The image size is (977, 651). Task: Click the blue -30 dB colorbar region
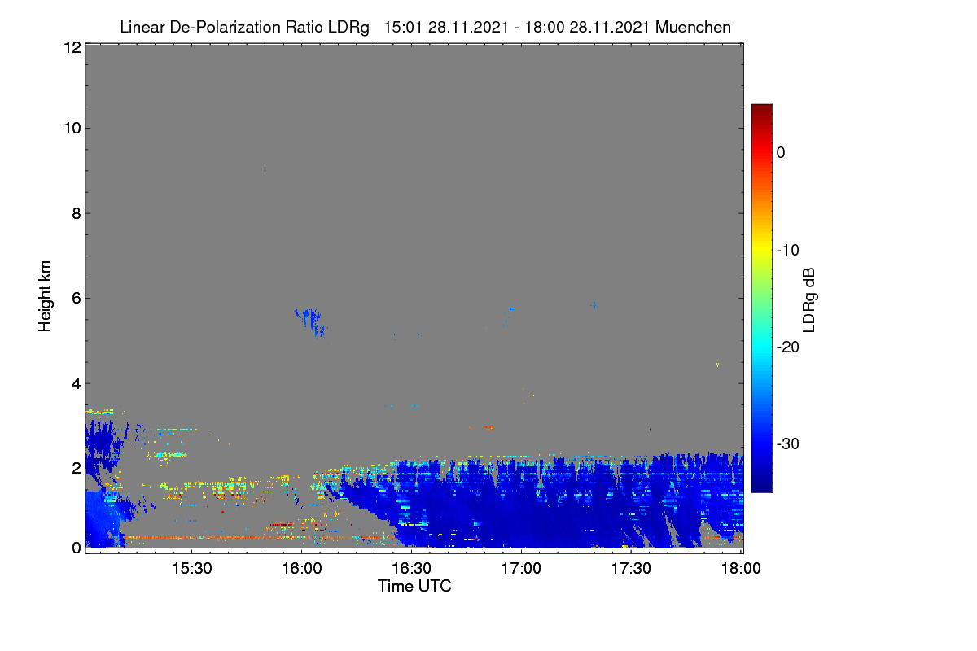coord(761,443)
